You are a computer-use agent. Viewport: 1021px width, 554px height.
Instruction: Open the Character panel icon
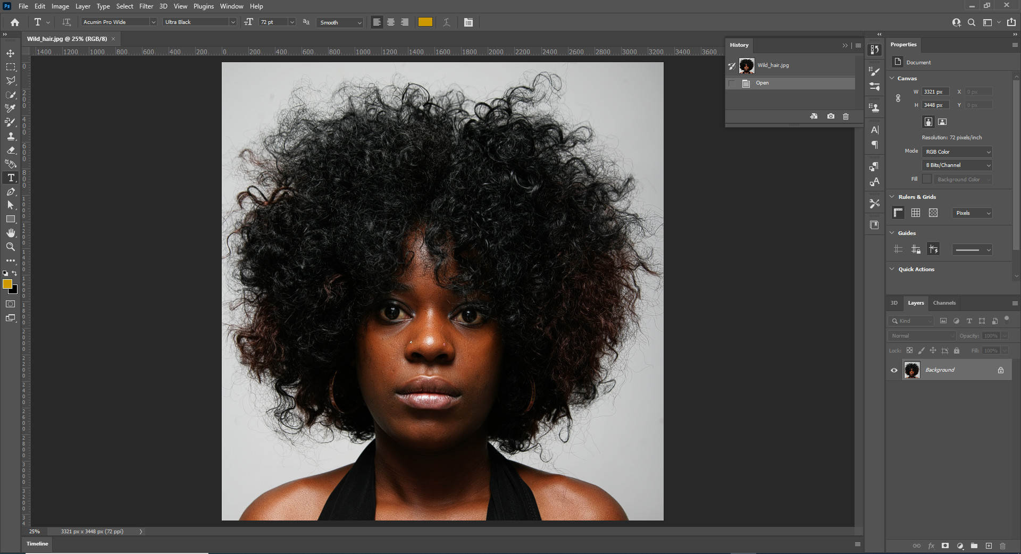tap(874, 130)
